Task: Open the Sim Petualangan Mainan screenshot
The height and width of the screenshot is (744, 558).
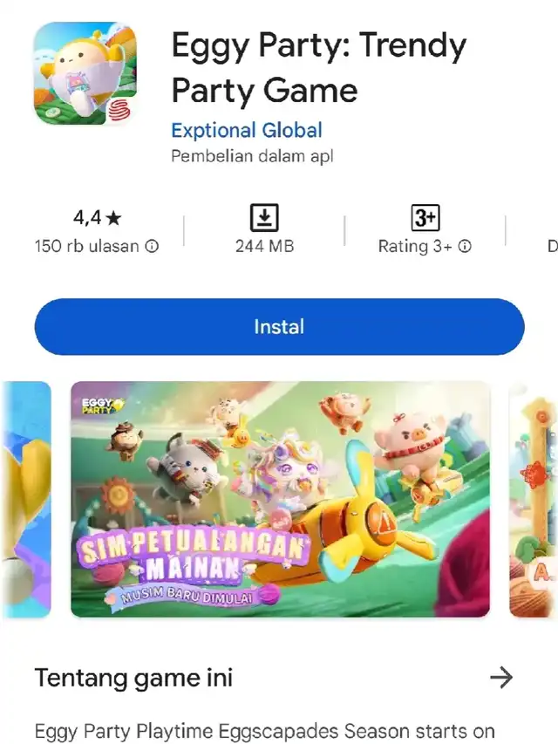Action: (281, 499)
